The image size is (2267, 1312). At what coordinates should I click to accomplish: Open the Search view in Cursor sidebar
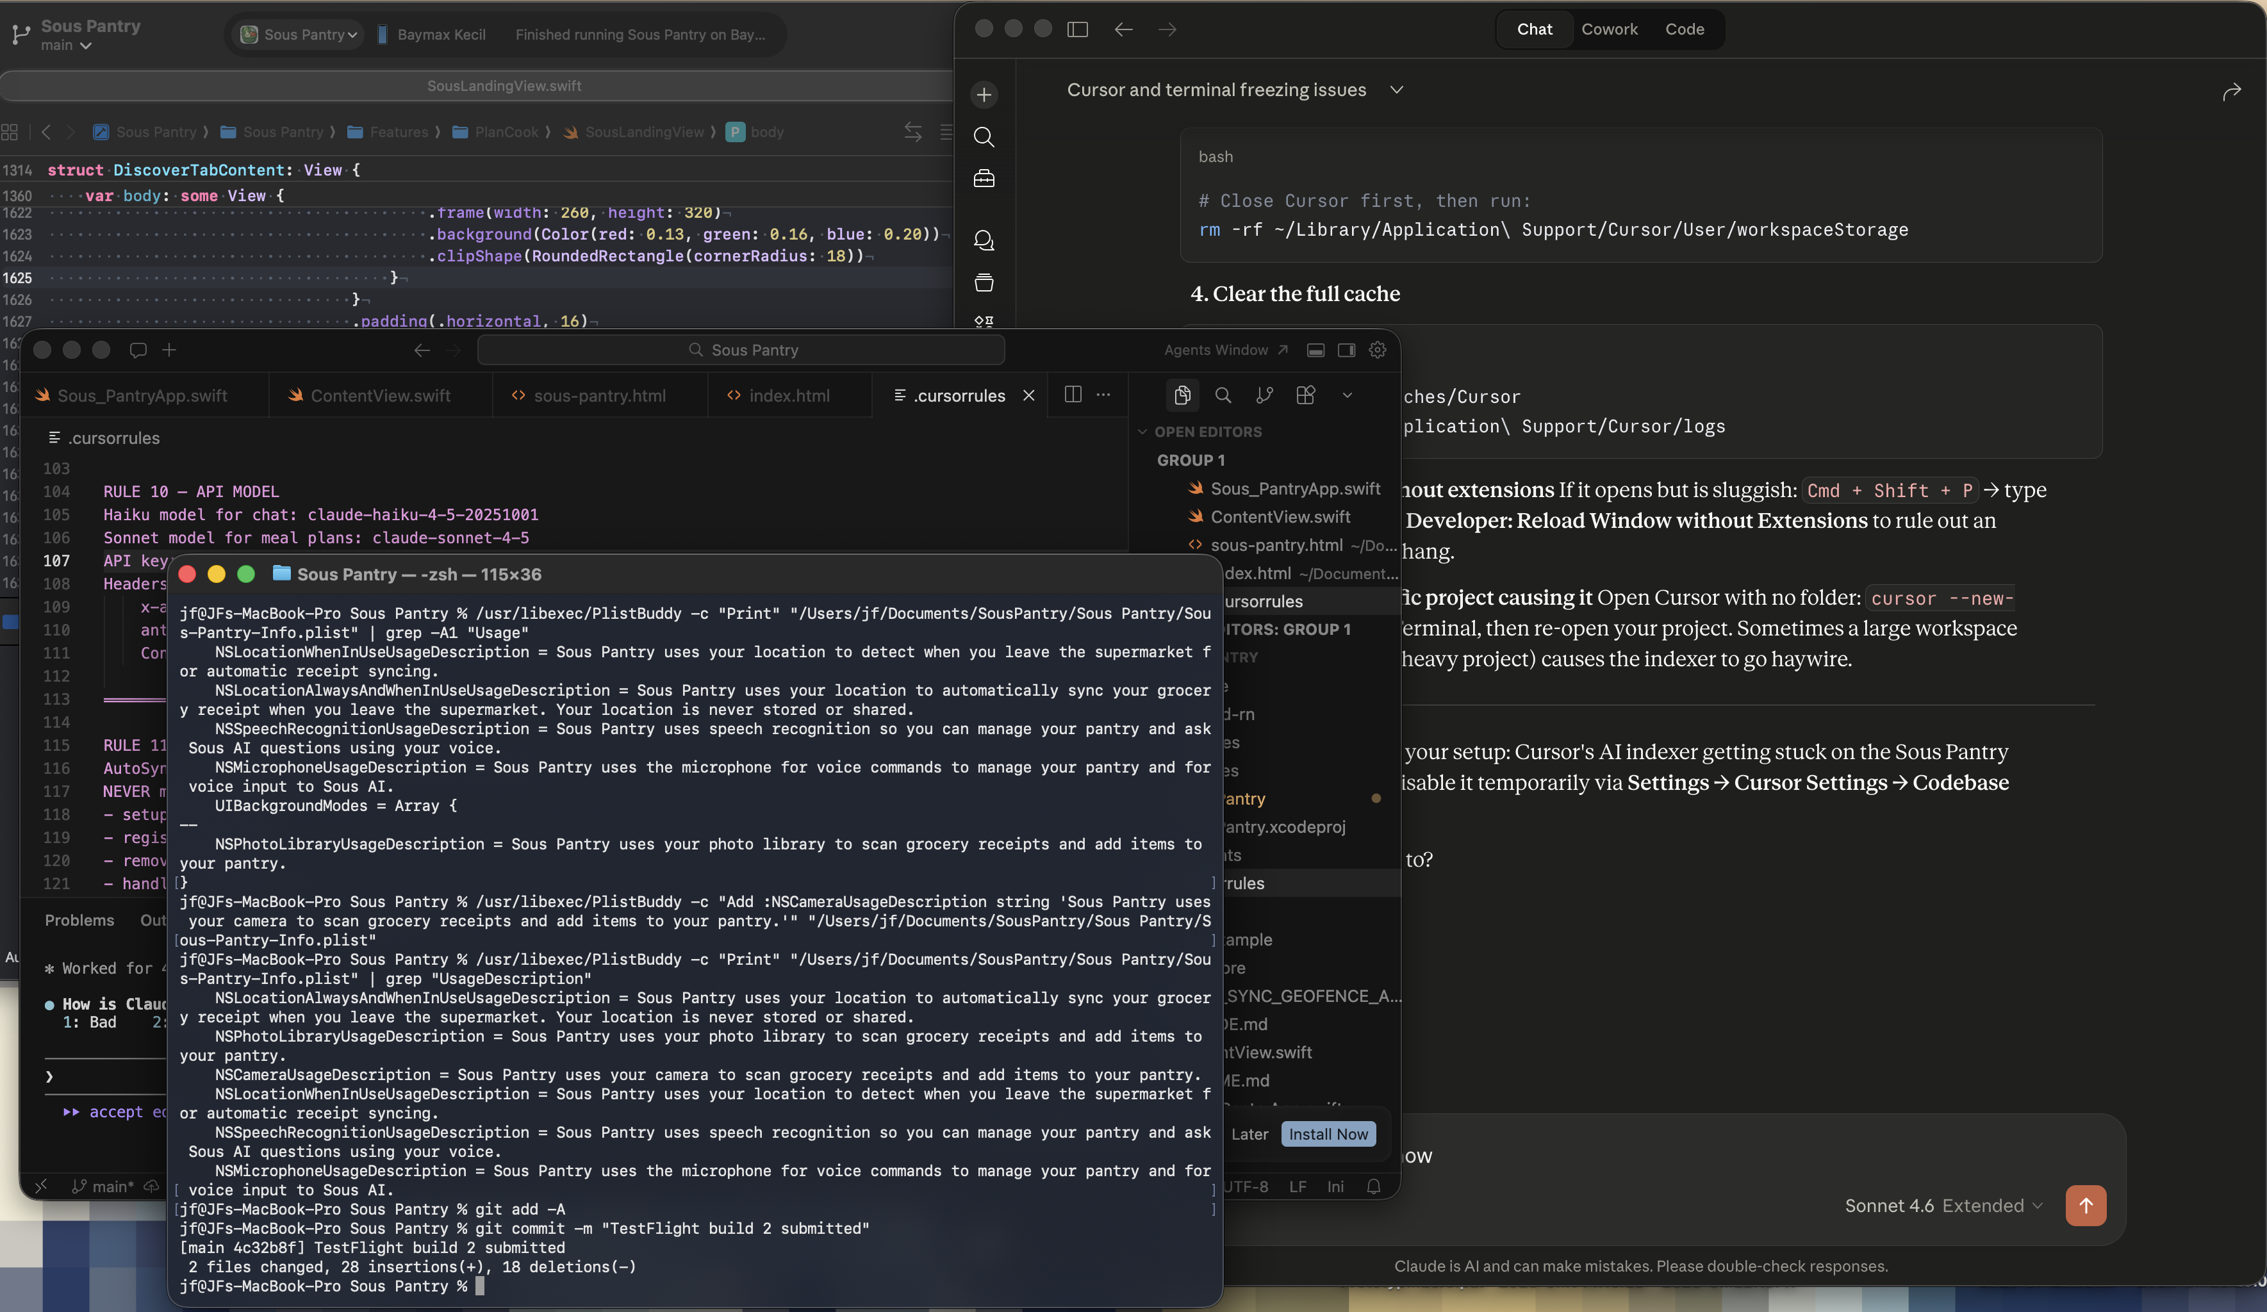coord(1223,395)
